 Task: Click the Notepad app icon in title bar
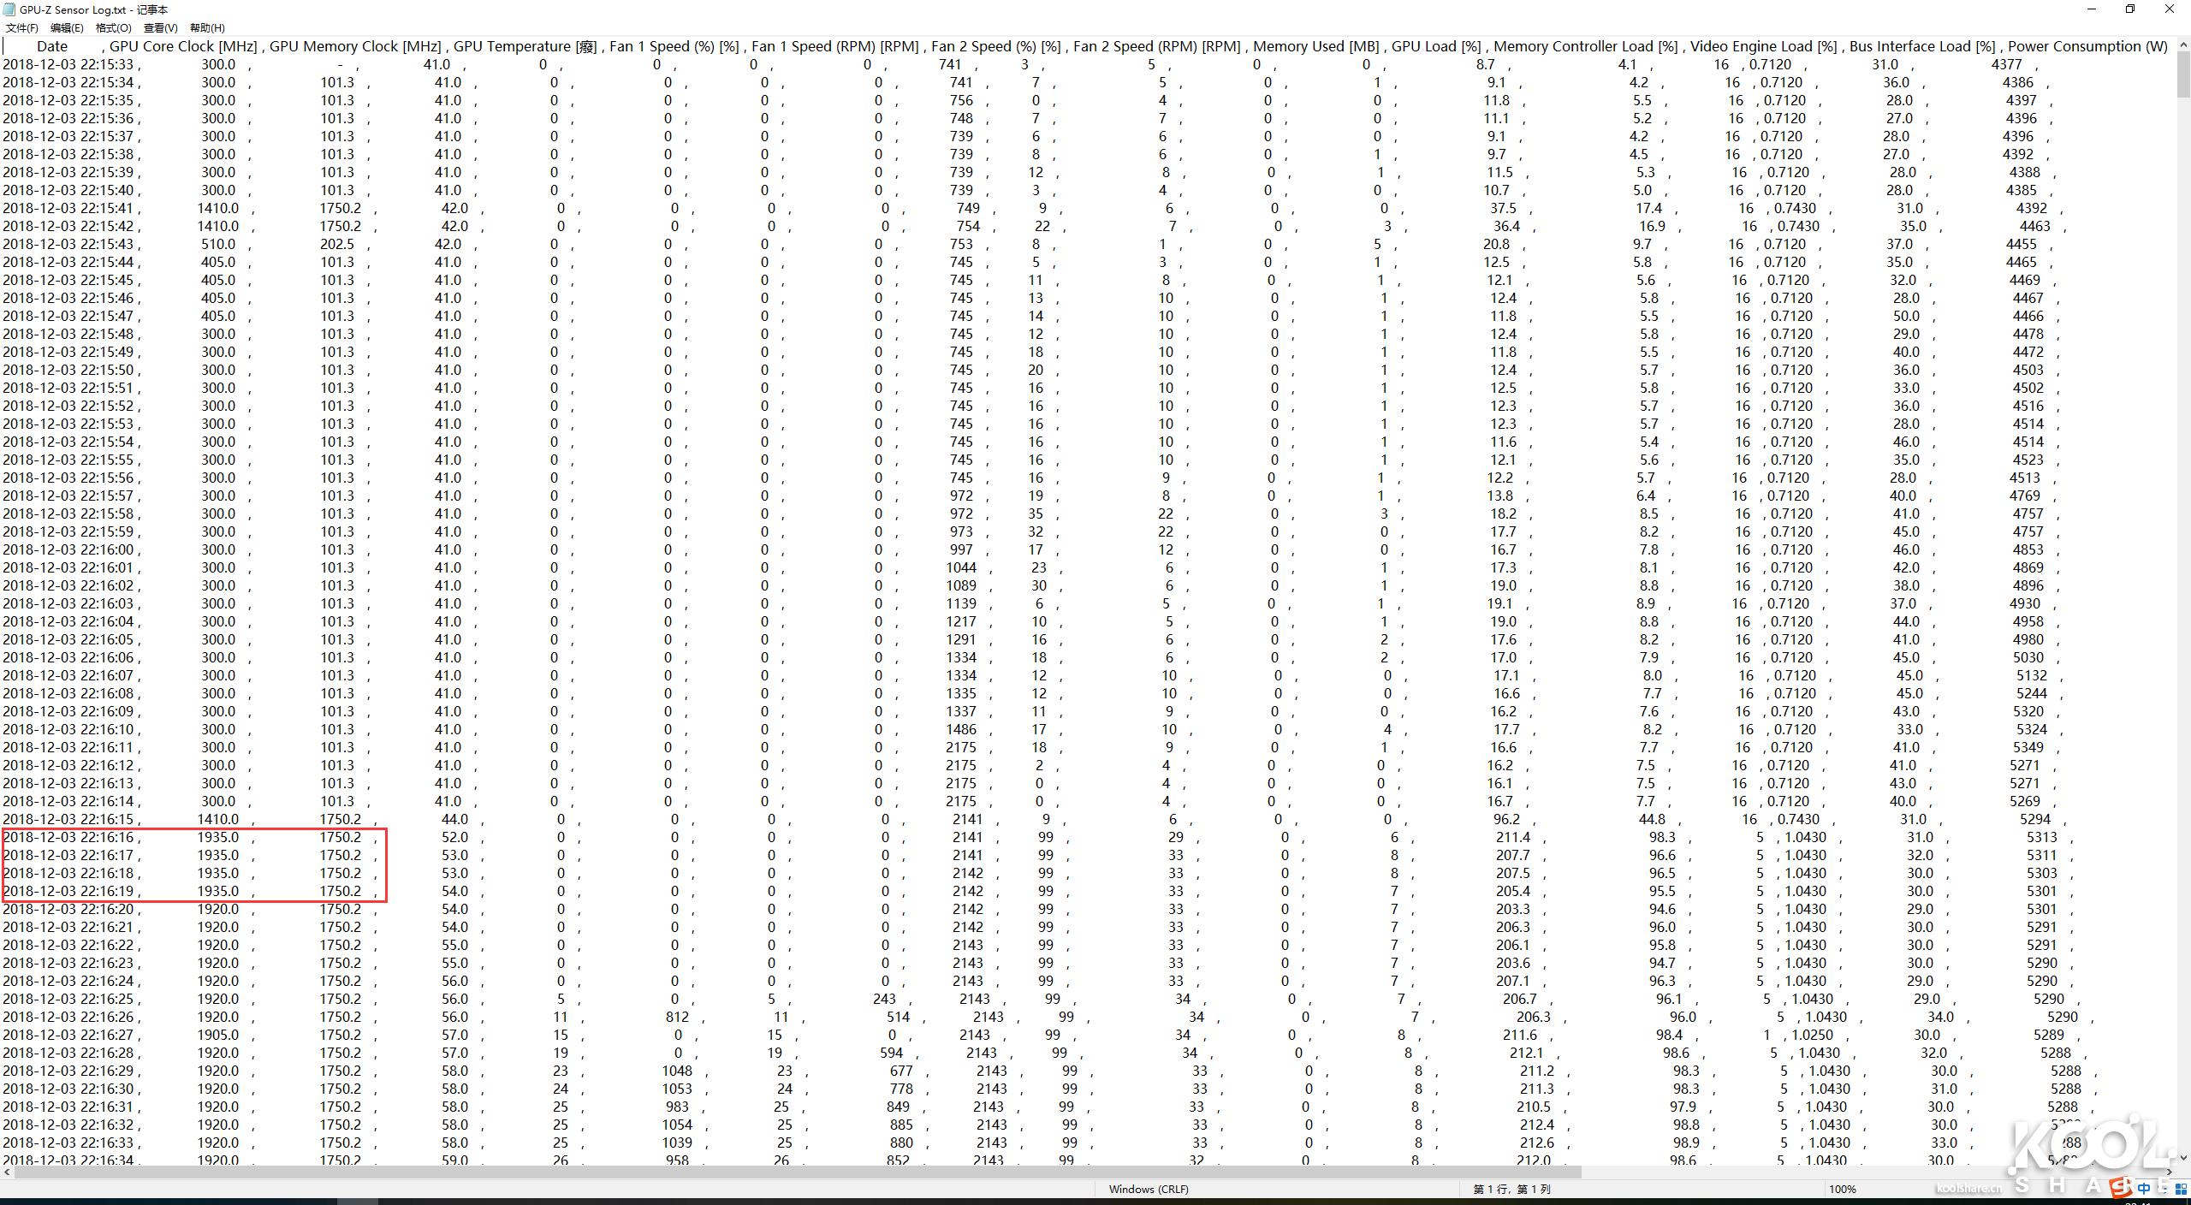[9, 9]
